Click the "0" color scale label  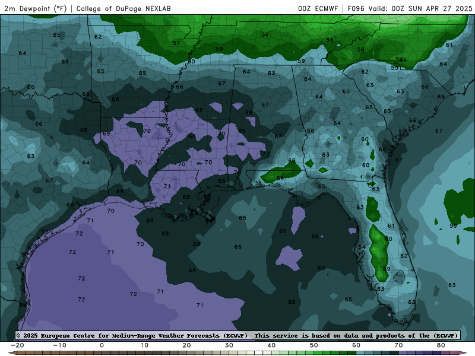pyautogui.click(x=102, y=345)
